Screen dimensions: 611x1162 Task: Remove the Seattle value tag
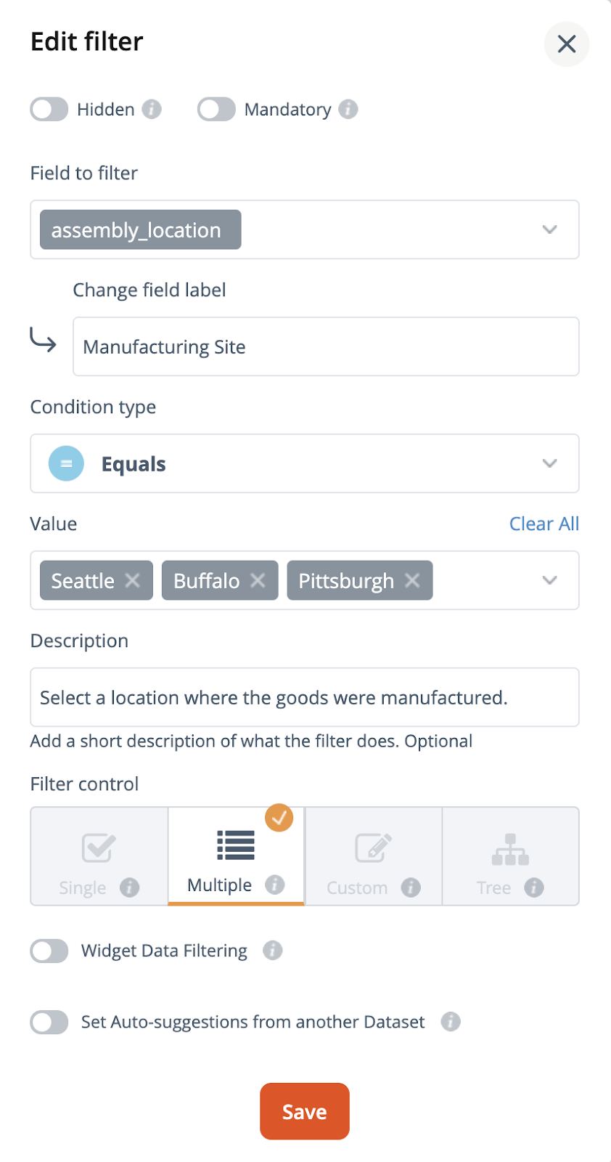(132, 580)
